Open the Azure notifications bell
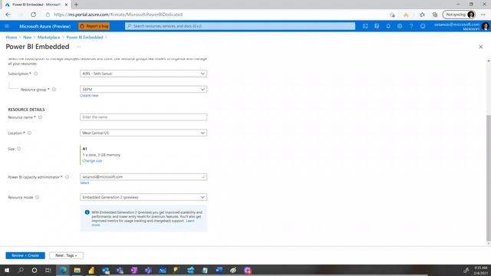The height and width of the screenshot is (276, 491). (388, 26)
